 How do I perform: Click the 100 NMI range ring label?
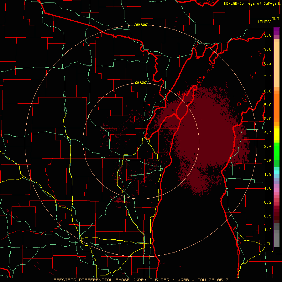[x=141, y=25]
